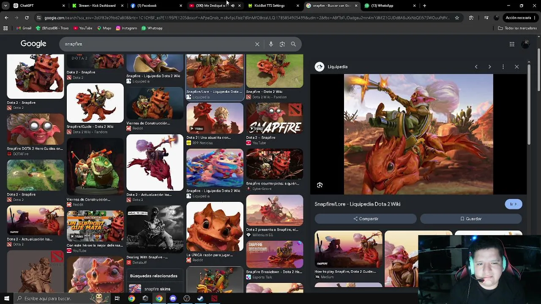Open the Gmail bookmark
This screenshot has height=304, width=541.
[24, 28]
